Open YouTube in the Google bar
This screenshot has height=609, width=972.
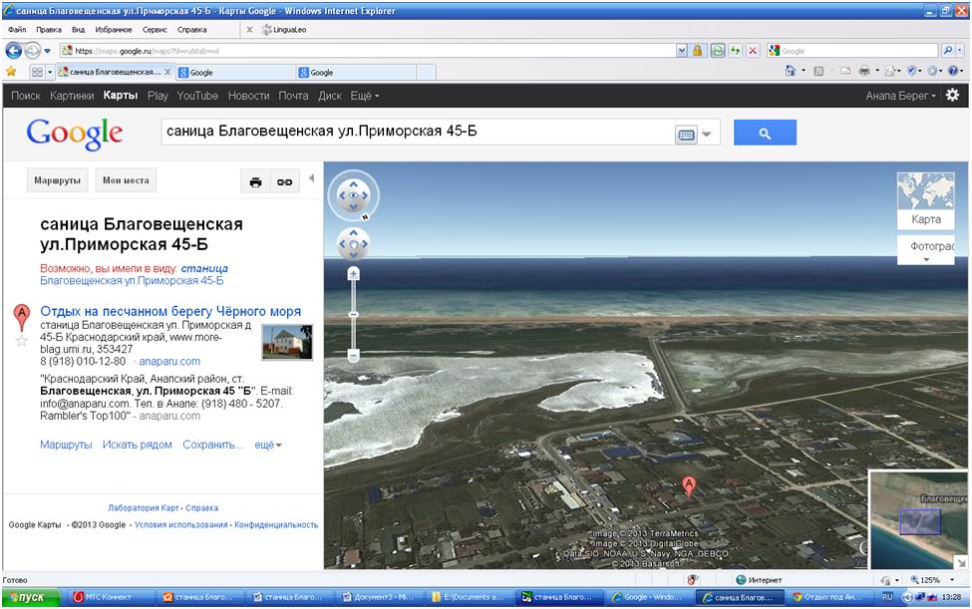pos(197,96)
